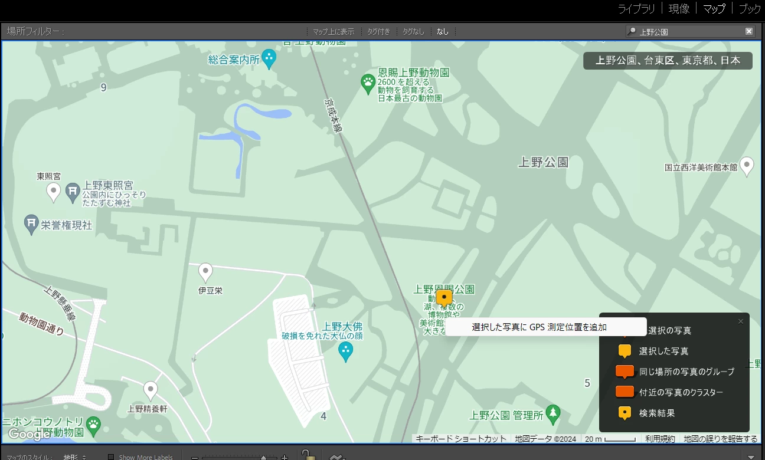The width and height of the screenshot is (765, 460).
Task: Click the 伊豆栄 location pin
Action: tap(205, 272)
